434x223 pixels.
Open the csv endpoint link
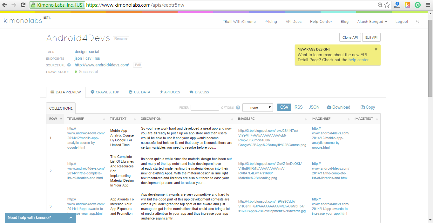(x=88, y=58)
